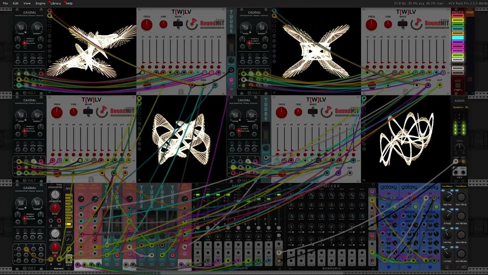The width and height of the screenshot is (488, 275).
Task: Flip WAVE switch on top-left T[W]LV module
Action: click(178, 24)
